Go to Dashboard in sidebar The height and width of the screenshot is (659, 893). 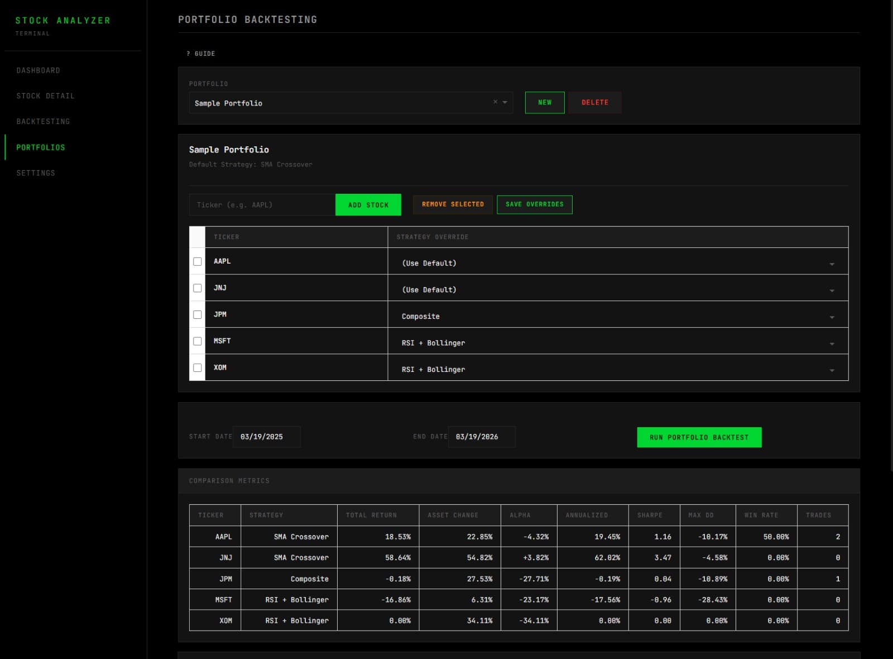(x=38, y=70)
